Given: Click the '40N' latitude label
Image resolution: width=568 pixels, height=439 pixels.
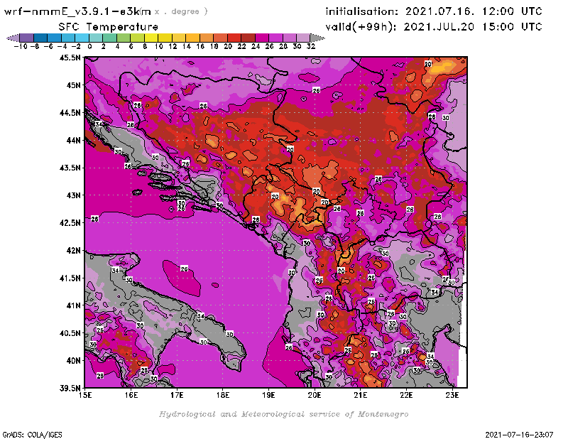Looking at the screenshot, I should pyautogui.click(x=73, y=361).
